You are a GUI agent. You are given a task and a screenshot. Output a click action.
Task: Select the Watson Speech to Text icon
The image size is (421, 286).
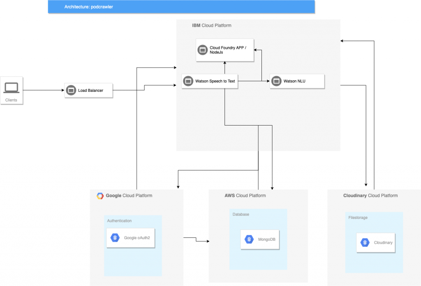point(188,81)
